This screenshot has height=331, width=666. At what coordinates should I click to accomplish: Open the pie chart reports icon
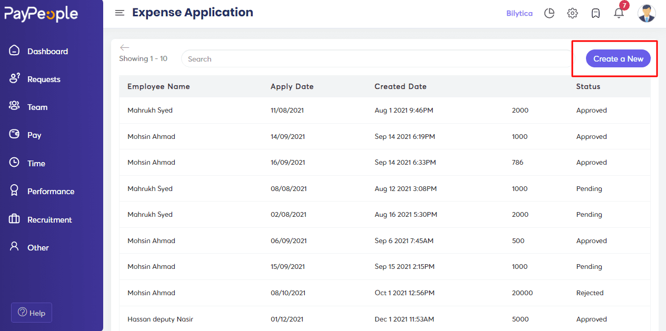(x=549, y=13)
